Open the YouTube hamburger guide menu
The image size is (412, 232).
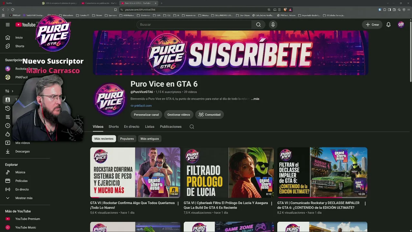[8, 24]
